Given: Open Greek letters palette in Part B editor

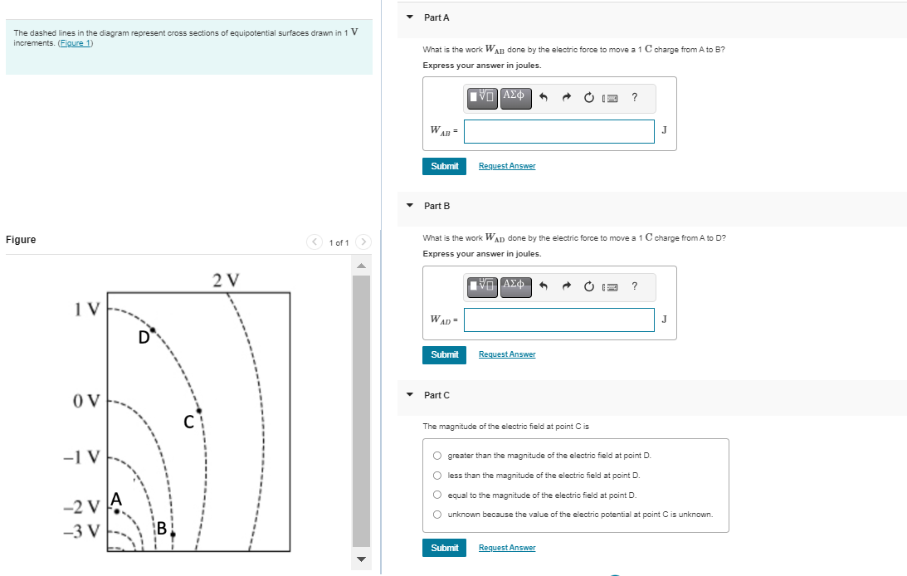Looking at the screenshot, I should (515, 286).
